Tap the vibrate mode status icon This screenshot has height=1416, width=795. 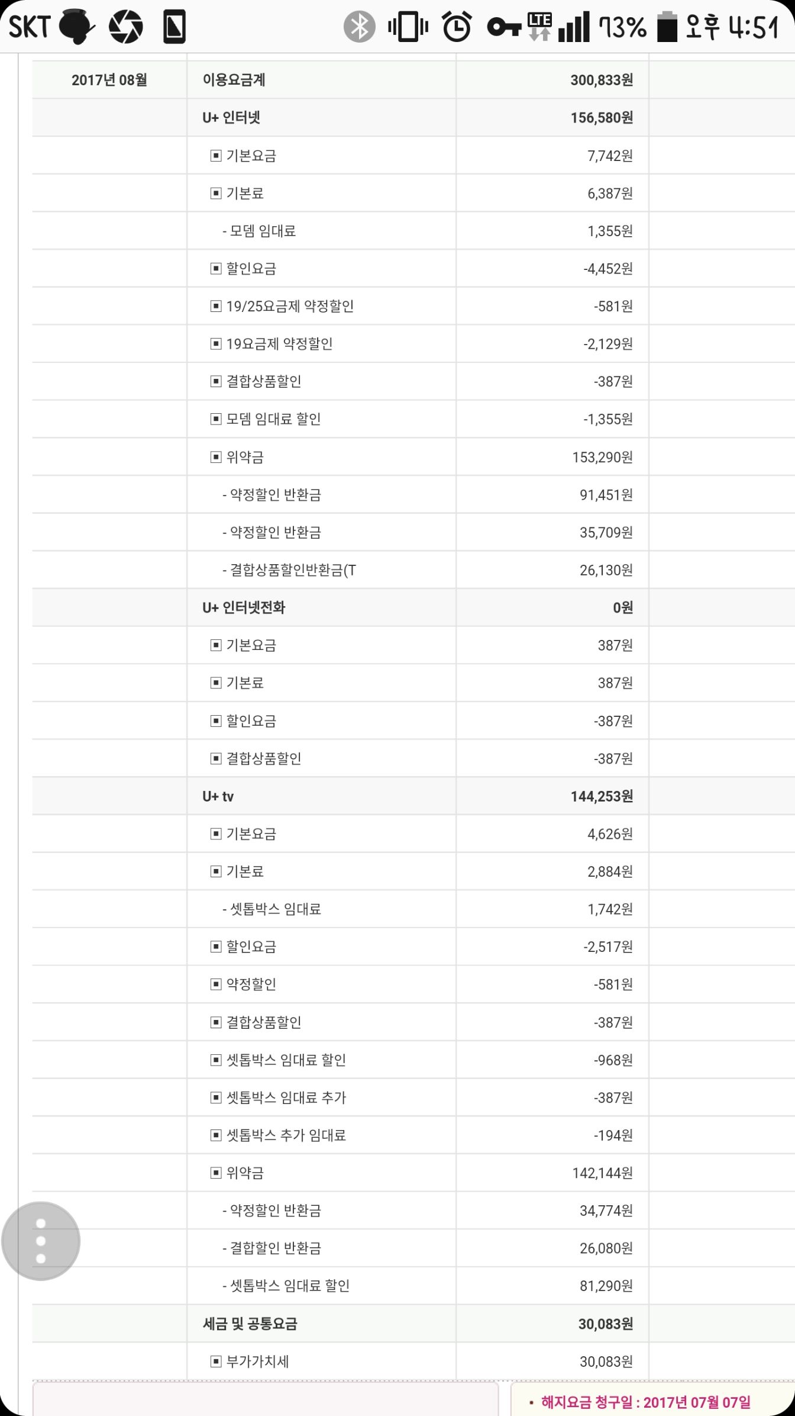(408, 27)
